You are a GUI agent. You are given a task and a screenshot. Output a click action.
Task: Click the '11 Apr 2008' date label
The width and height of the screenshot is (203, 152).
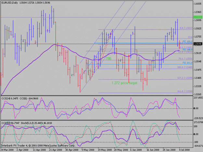point(39,150)
